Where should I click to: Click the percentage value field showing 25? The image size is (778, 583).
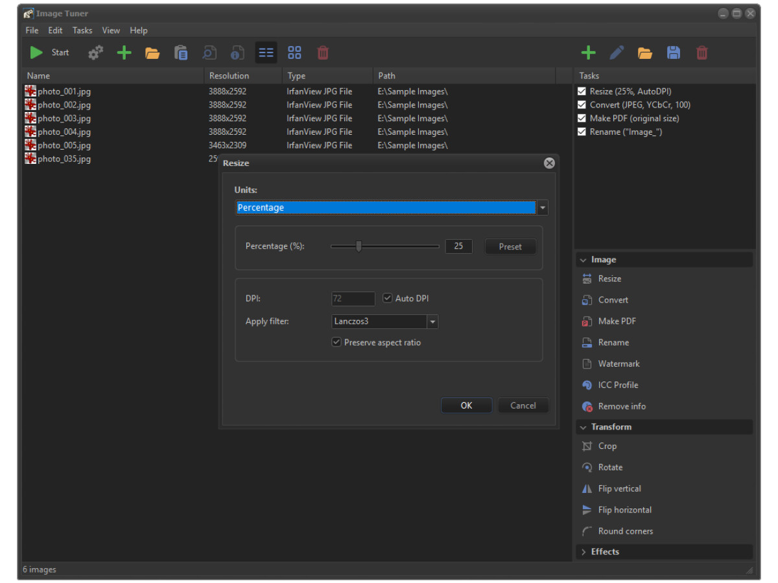click(459, 246)
